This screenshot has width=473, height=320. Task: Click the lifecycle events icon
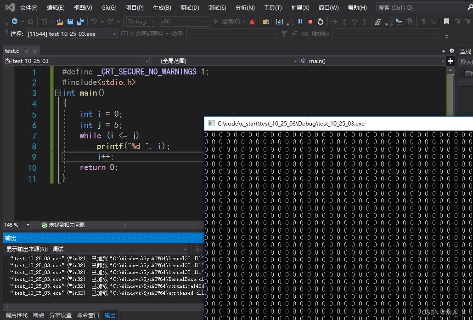124,34
